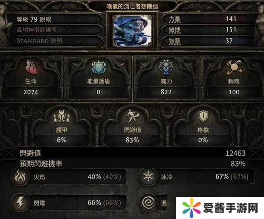Select the Evasion dodge icon
This screenshot has height=219, width=264.
coord(132,116)
